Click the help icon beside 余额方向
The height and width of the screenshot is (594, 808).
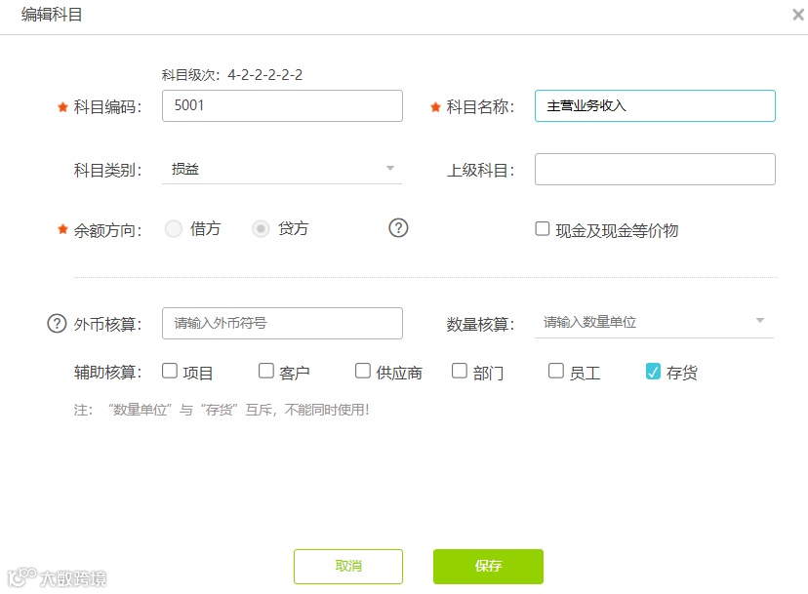point(398,227)
